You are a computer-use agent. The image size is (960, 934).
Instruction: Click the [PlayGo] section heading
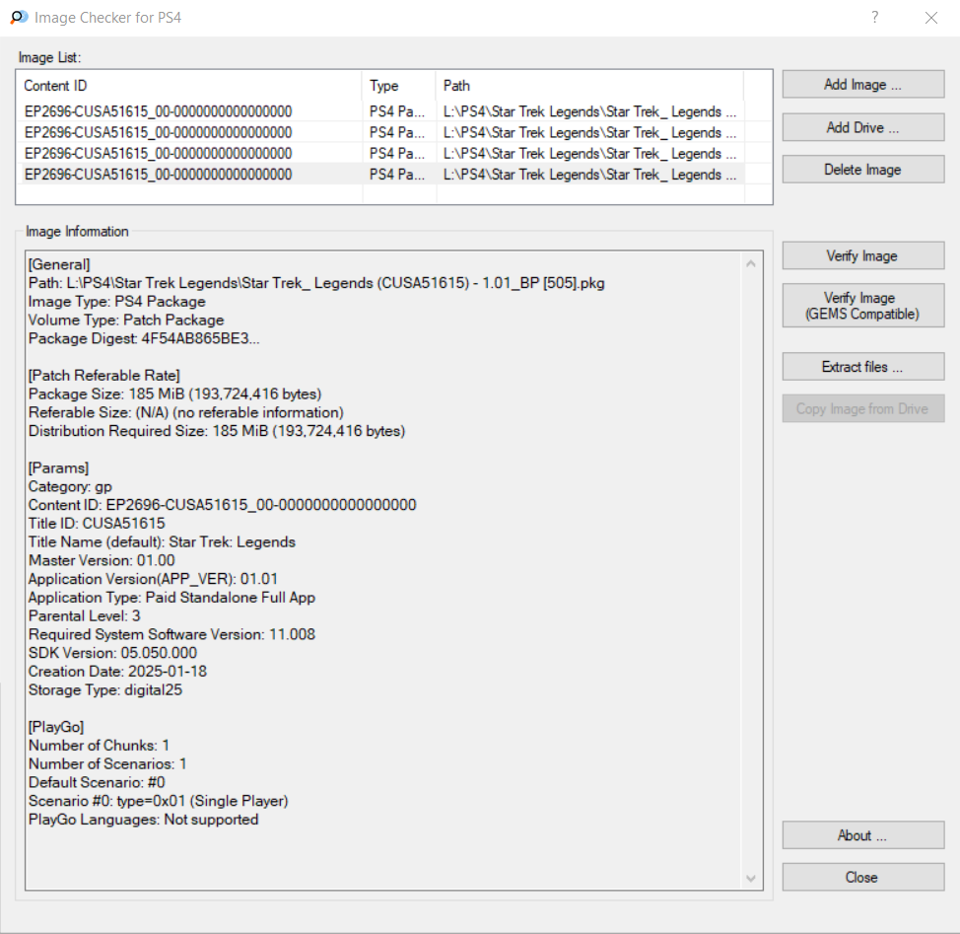[x=56, y=727]
